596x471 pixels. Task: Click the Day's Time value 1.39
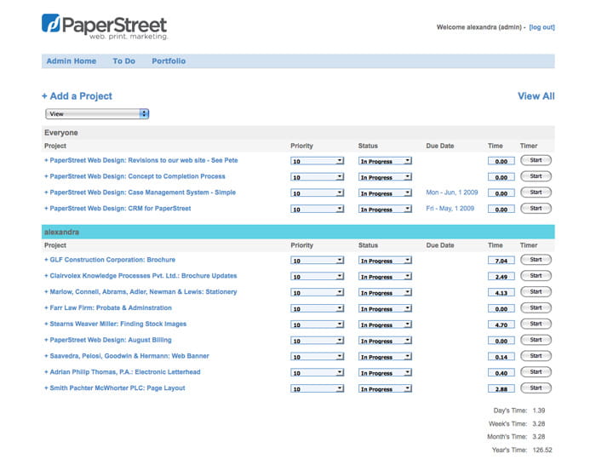tap(539, 411)
